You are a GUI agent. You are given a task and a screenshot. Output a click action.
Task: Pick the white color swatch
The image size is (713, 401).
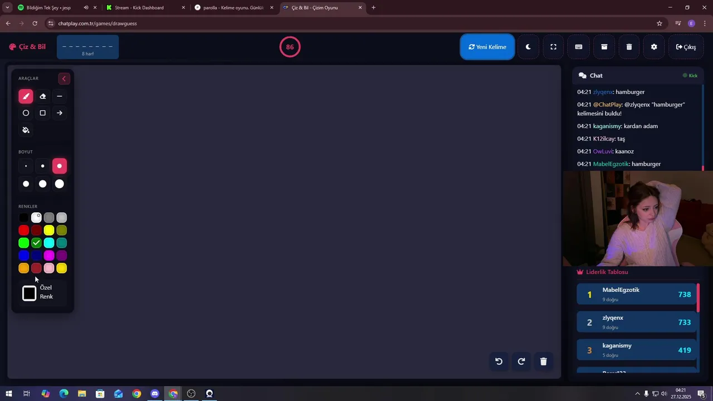[36, 218]
